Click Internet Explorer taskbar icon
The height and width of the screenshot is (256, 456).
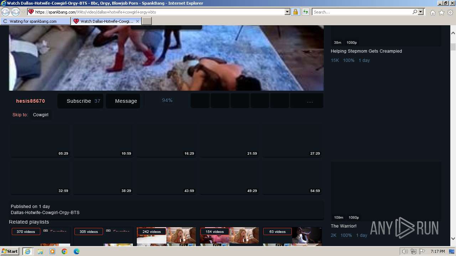27,251
